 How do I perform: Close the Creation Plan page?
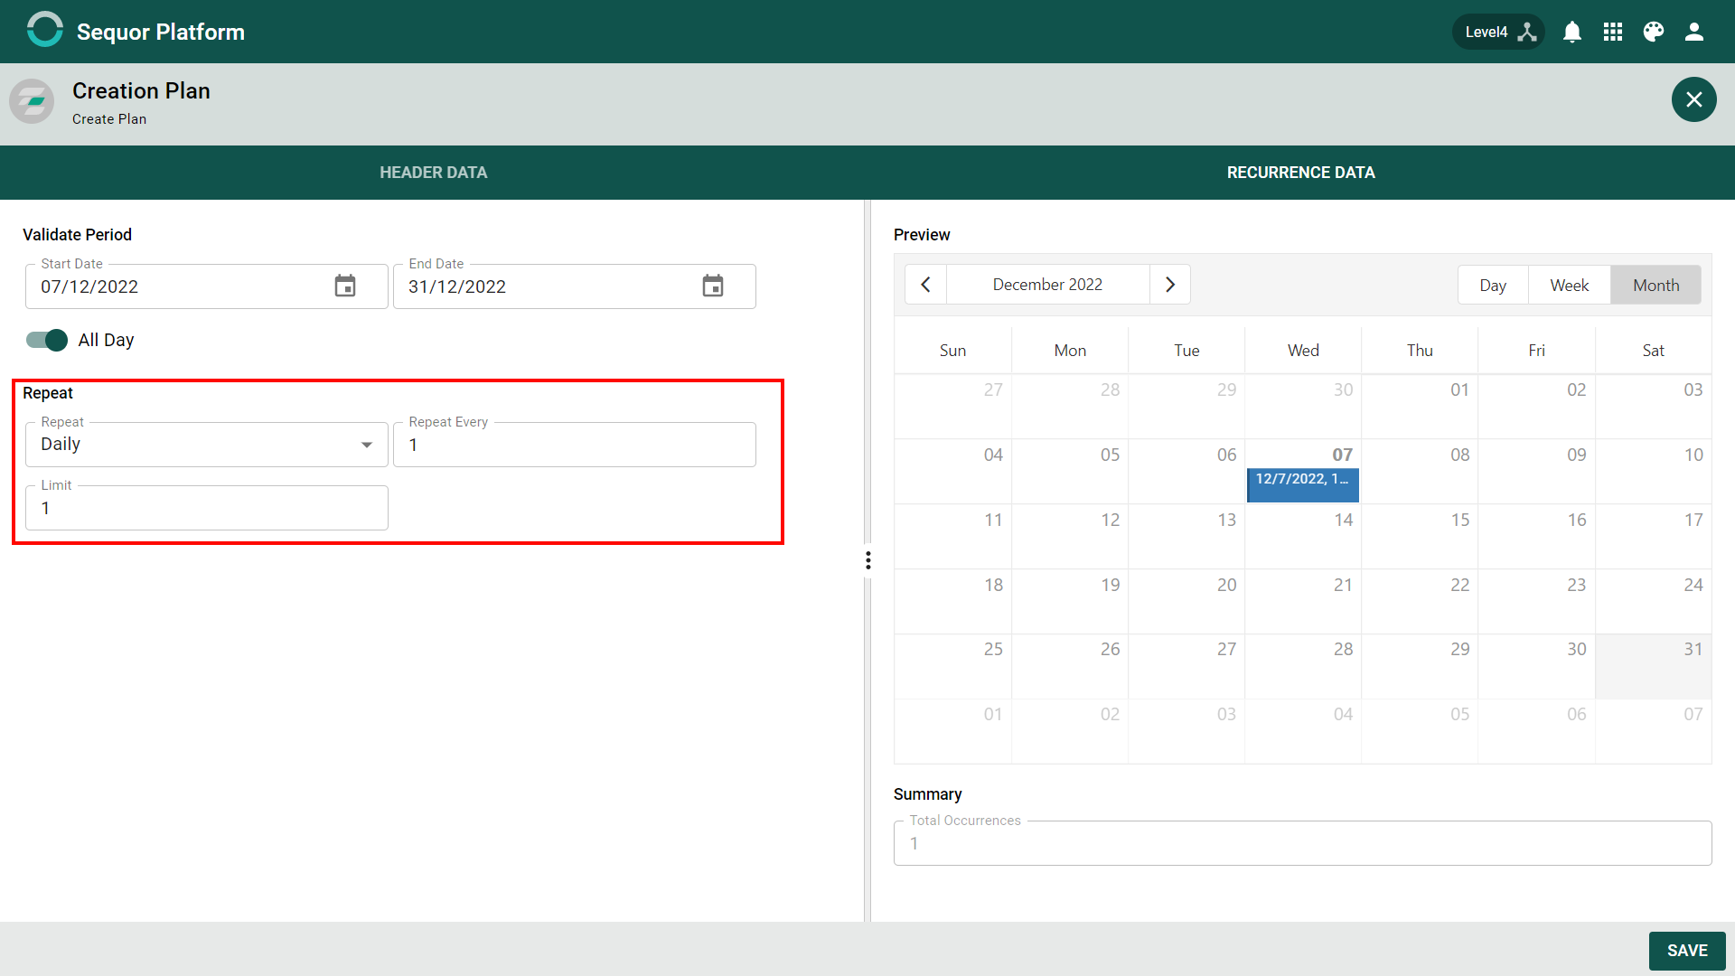tap(1694, 99)
